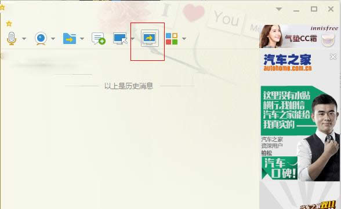Image resolution: width=341 pixels, height=209 pixels.
Task: Maximize the chat window
Action: coord(314,9)
